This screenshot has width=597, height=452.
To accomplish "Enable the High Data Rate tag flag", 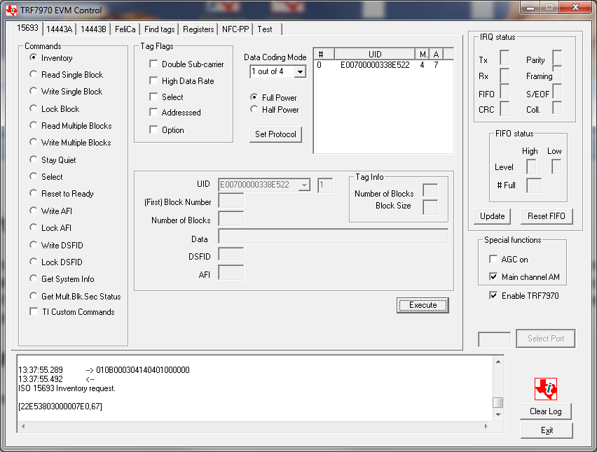I will click(152, 80).
